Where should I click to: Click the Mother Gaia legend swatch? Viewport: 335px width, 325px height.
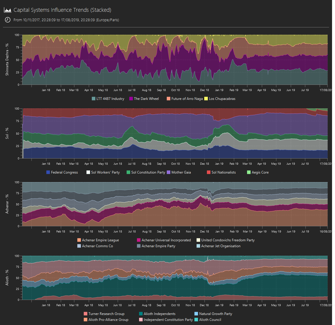pyautogui.click(x=168, y=172)
